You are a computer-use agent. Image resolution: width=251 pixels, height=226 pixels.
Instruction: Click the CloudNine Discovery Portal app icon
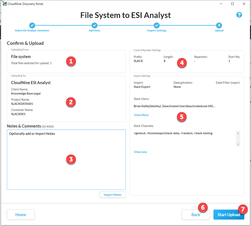click(4, 4)
